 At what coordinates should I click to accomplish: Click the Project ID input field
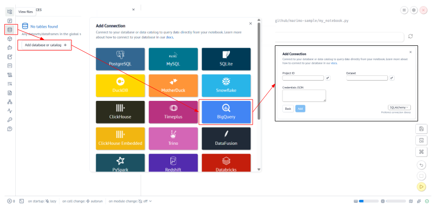pos(303,78)
